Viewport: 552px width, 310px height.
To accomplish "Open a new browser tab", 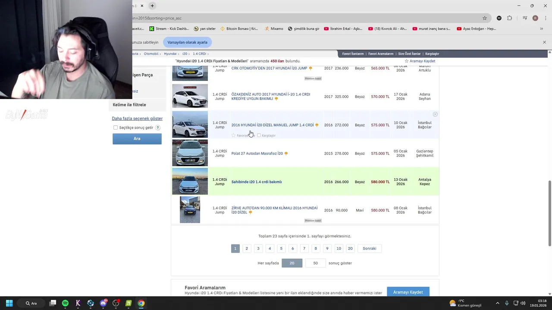I will [x=152, y=6].
